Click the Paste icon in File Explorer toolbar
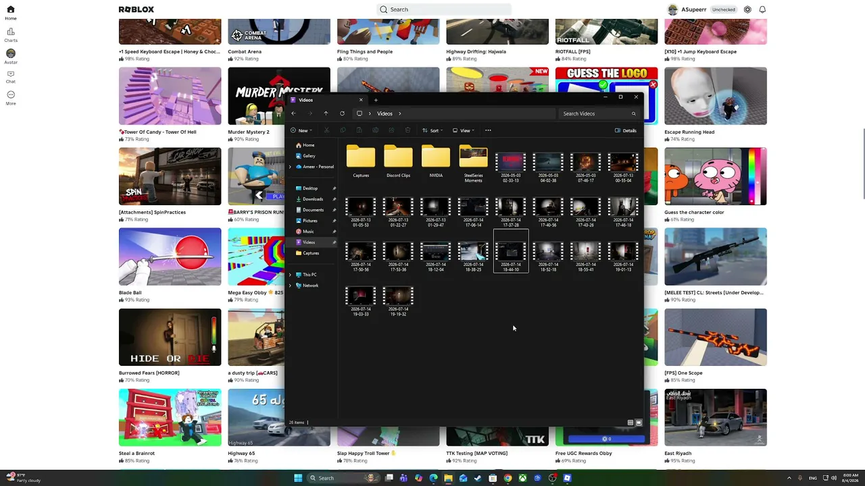The width and height of the screenshot is (865, 486). pyautogui.click(x=359, y=130)
